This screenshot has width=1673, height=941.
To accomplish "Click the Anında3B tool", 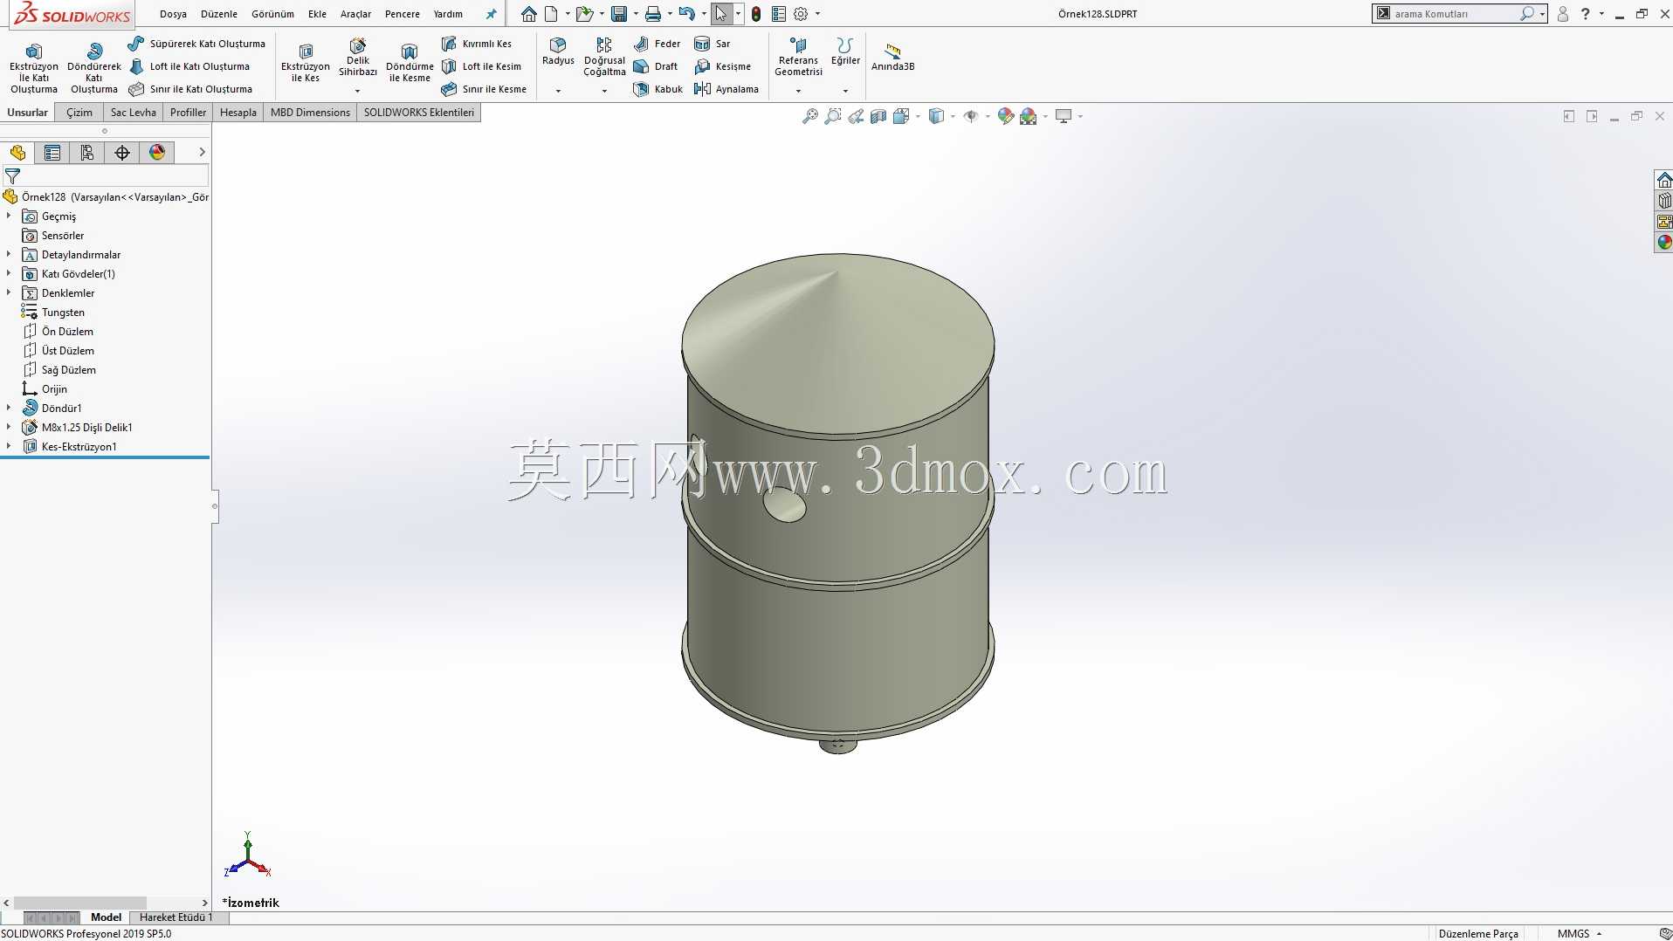I will tap(892, 57).
